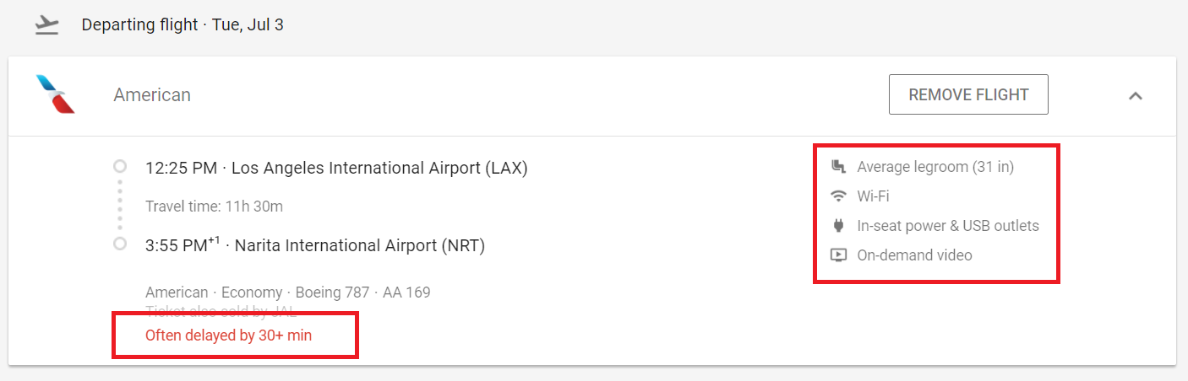This screenshot has height=381, width=1188.
Task: Click the legroom seat icon
Action: click(838, 166)
